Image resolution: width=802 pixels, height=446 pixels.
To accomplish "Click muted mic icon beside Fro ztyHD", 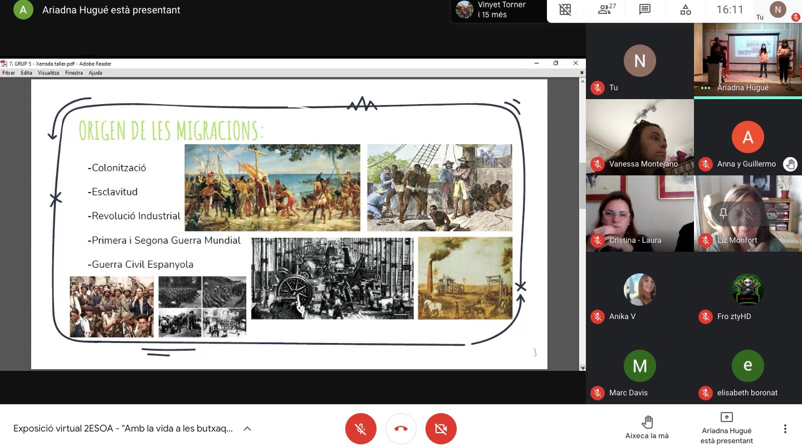I will pyautogui.click(x=706, y=316).
